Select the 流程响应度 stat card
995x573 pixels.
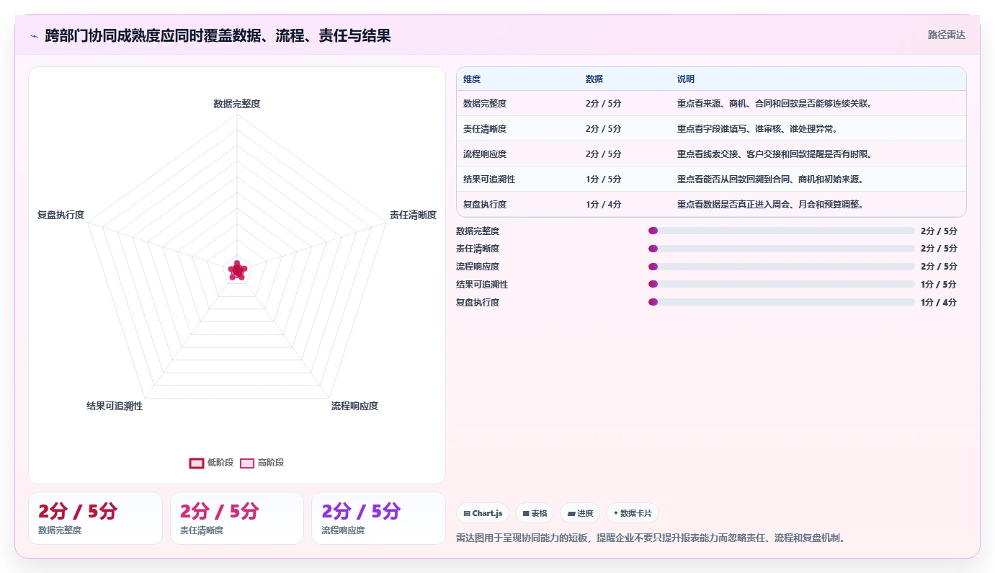379,518
